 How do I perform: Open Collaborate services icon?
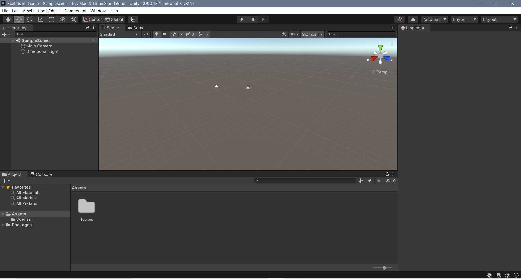399,19
